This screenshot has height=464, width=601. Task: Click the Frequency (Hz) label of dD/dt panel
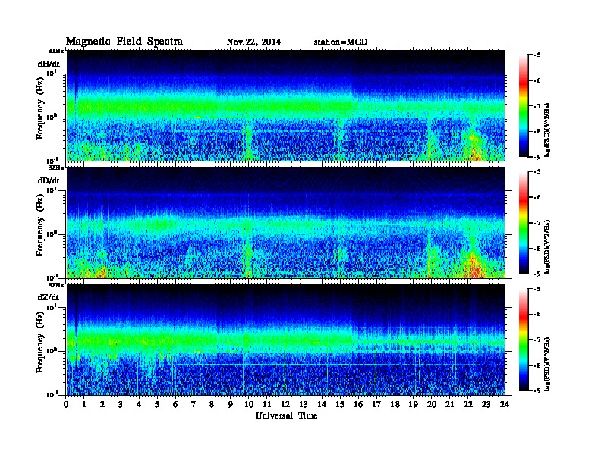point(40,226)
